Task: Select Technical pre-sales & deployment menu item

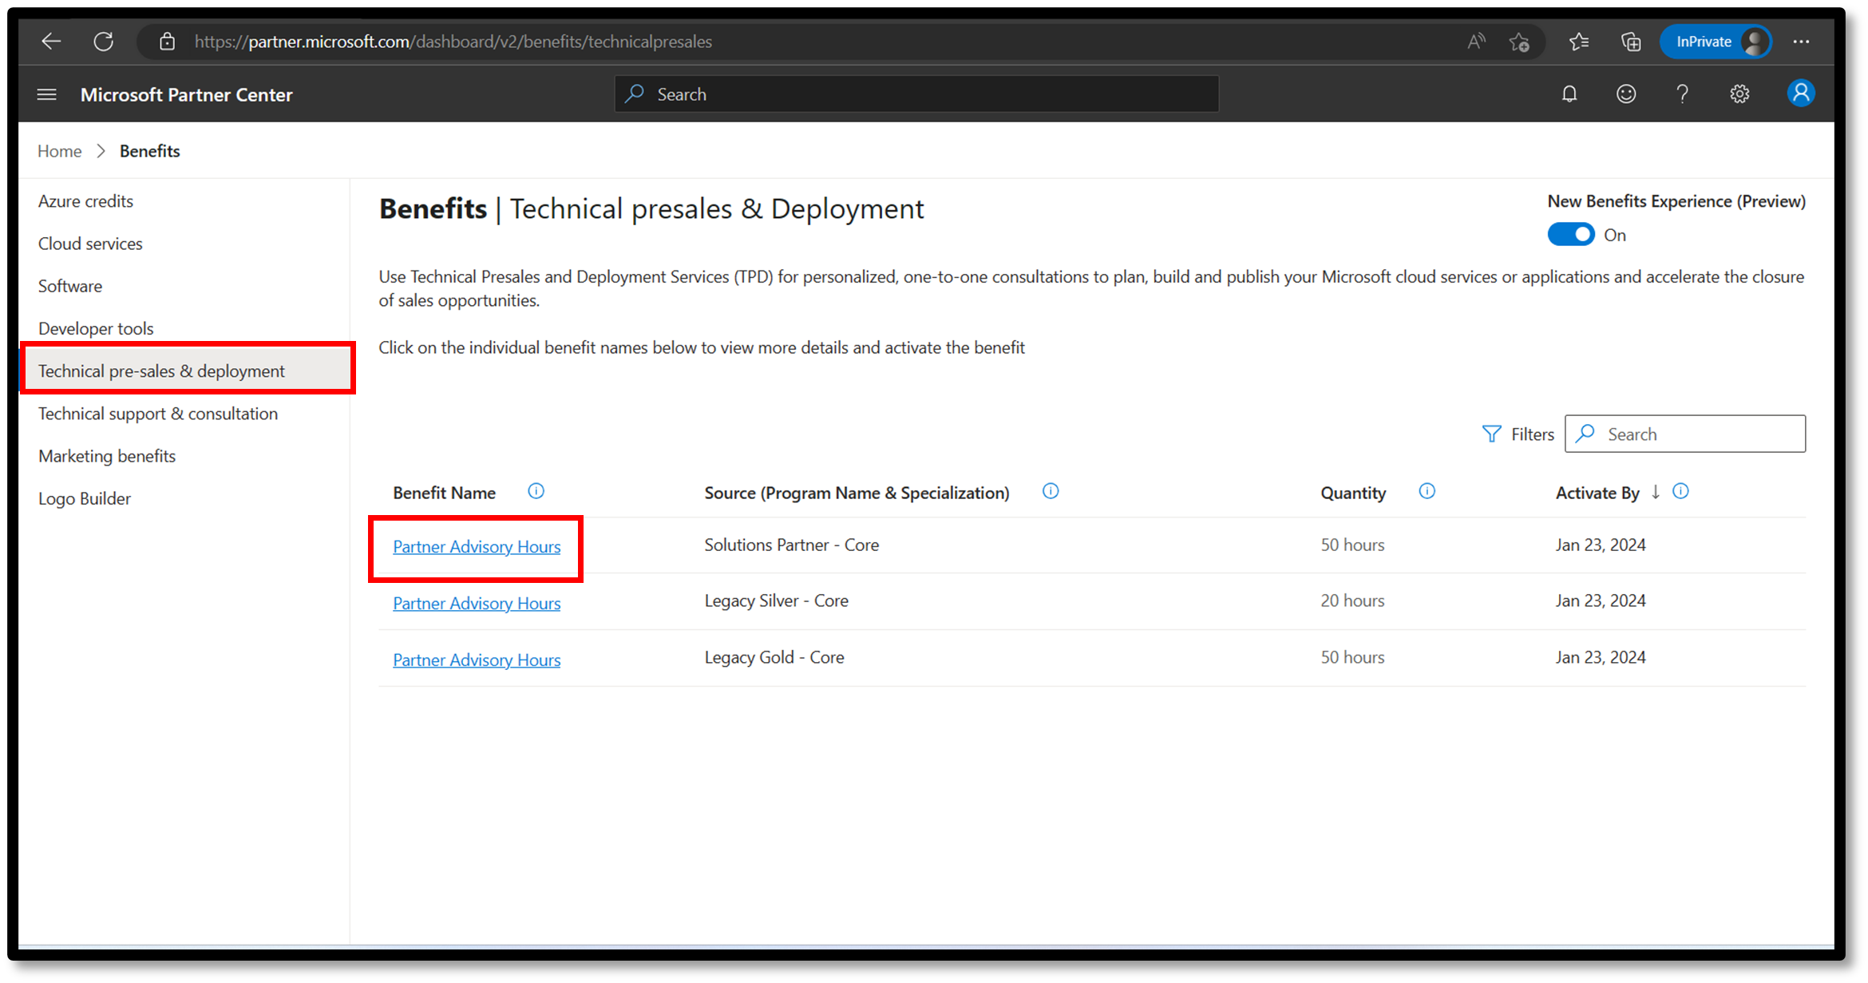Action: point(162,371)
